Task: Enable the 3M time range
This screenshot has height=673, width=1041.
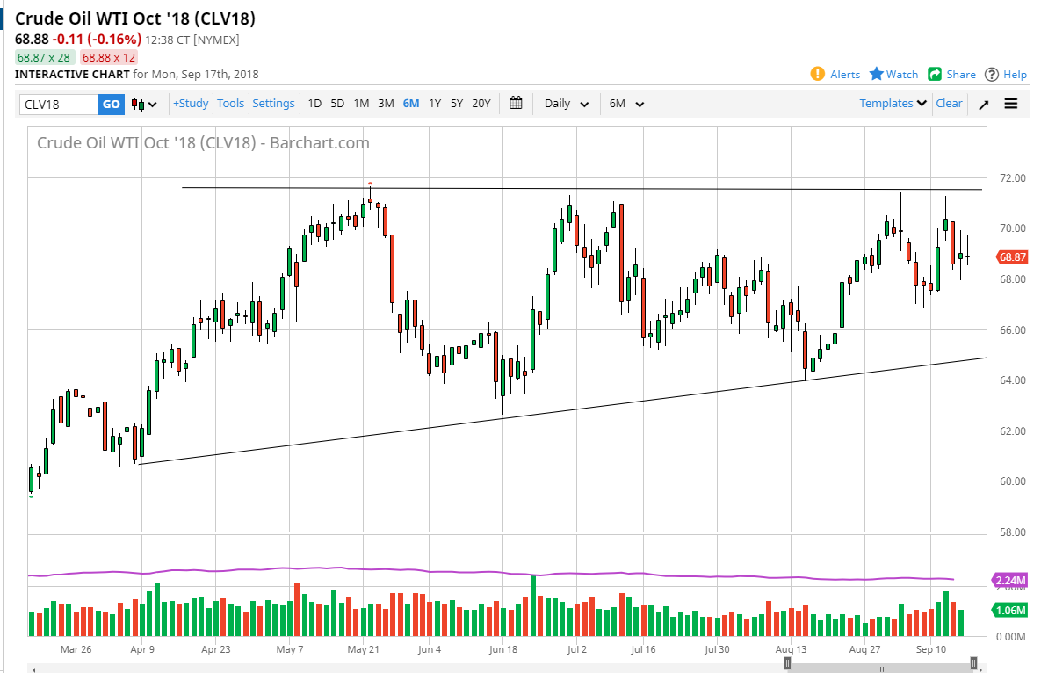Action: pos(386,104)
